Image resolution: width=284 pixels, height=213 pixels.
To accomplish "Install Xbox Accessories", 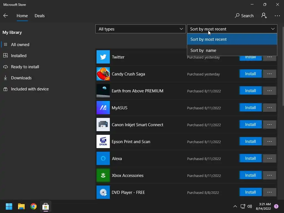I will [250, 175].
